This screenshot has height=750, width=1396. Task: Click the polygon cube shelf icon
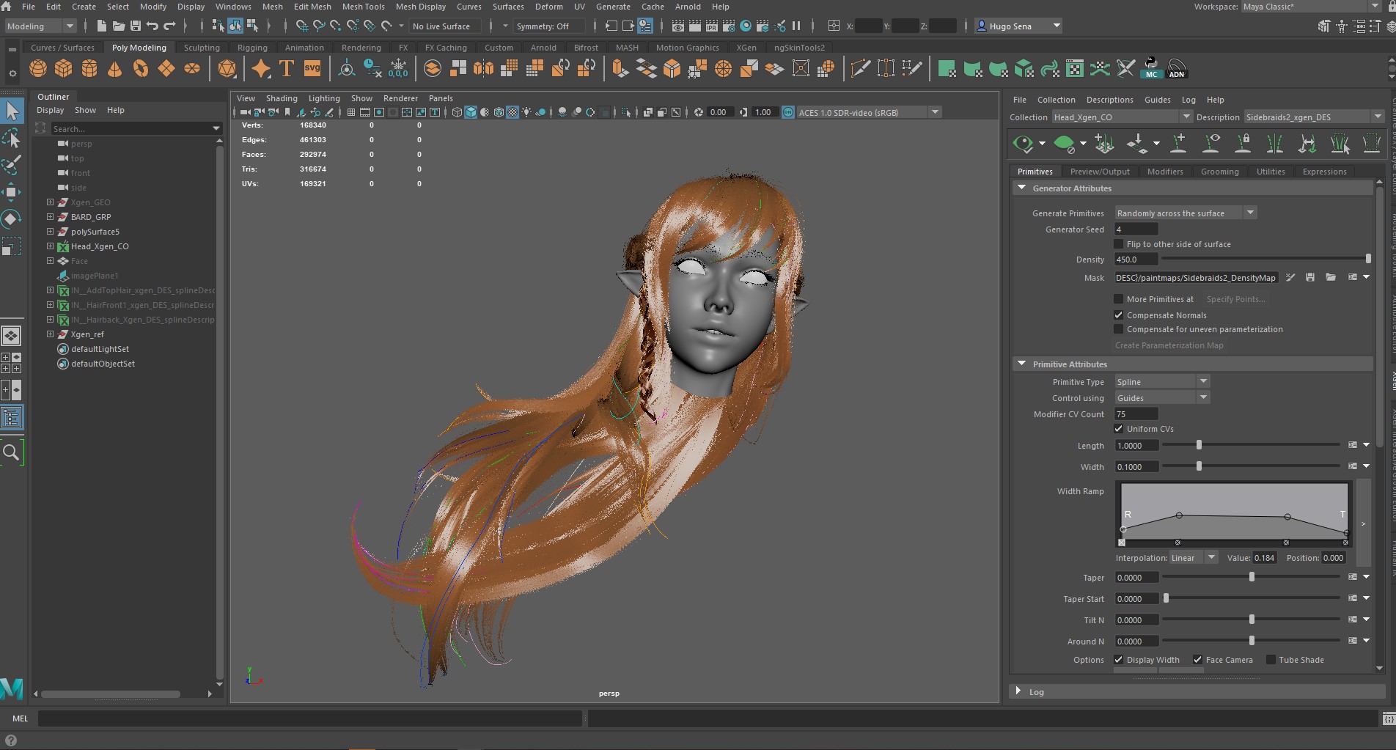tap(64, 69)
